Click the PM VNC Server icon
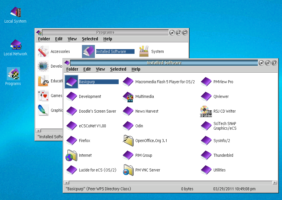Screen dimensions: 282x200 [x=128, y=170]
